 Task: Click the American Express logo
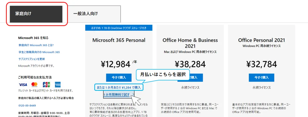tap(57, 85)
